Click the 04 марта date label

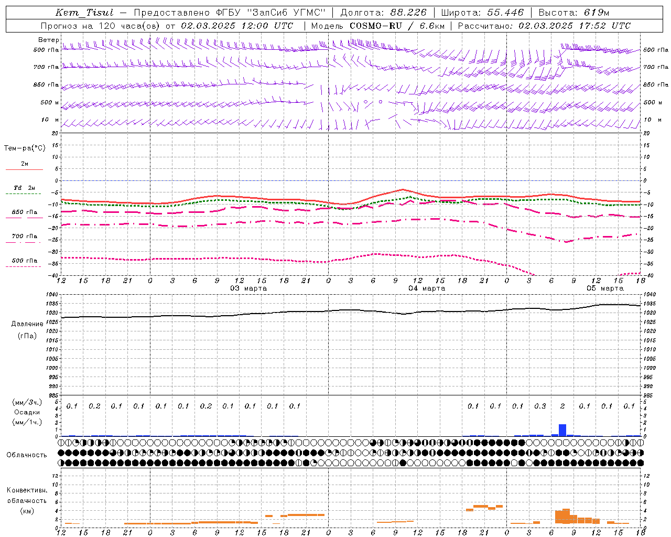point(427,288)
